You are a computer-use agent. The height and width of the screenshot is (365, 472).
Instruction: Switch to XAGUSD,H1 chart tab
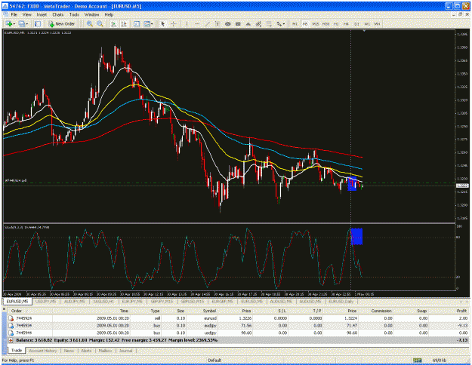pos(103,301)
